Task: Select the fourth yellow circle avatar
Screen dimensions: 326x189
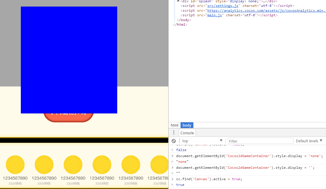Action: (102, 165)
